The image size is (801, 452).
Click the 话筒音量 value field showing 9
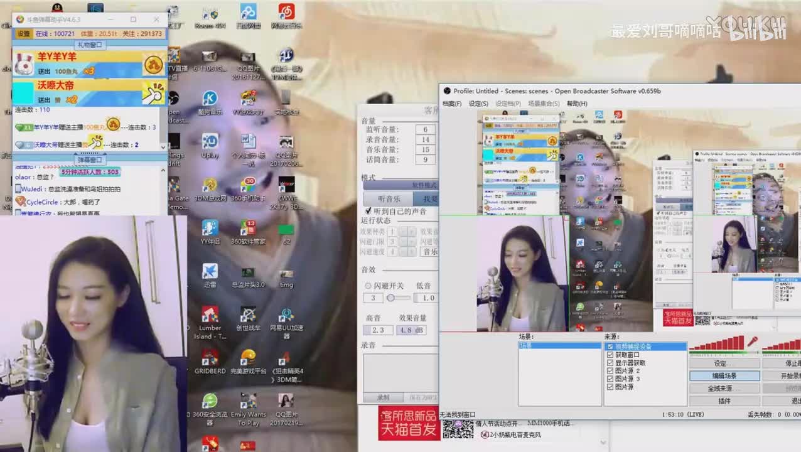pos(426,159)
